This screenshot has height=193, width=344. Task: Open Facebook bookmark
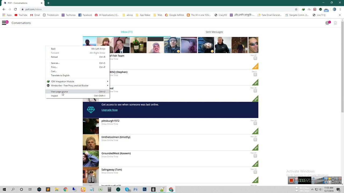[x=85, y=15]
